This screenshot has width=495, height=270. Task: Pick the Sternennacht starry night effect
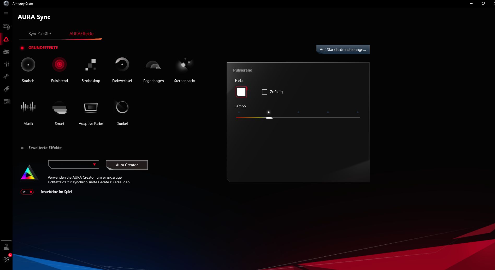pyautogui.click(x=185, y=64)
